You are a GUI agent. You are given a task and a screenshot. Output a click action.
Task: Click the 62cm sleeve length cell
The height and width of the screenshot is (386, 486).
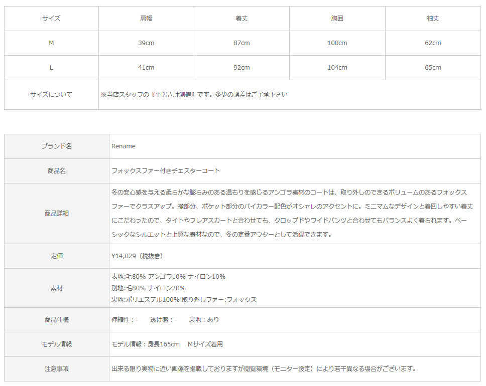point(432,43)
